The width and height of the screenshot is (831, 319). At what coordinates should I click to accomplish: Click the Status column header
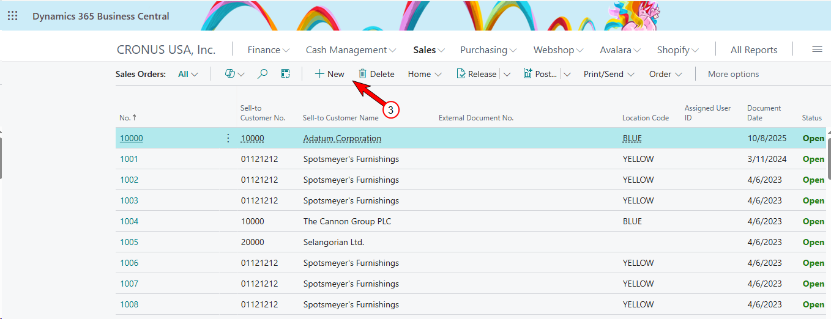pos(812,118)
